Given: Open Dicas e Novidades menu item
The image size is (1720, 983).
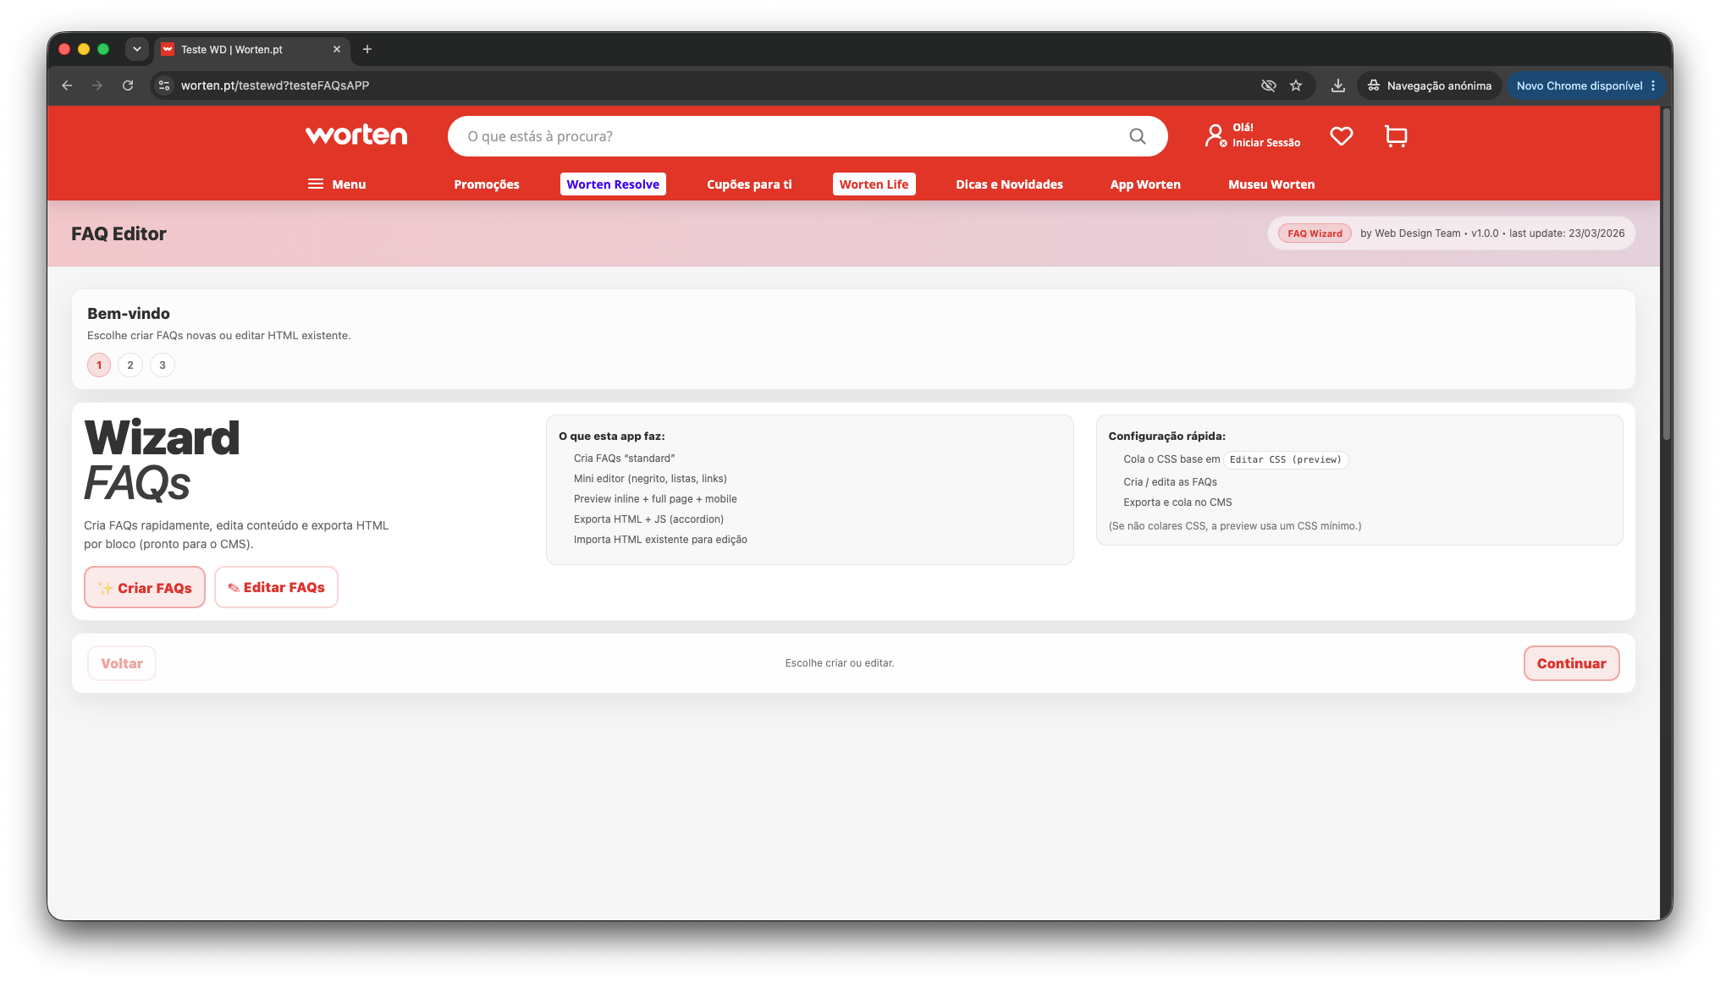Looking at the screenshot, I should pos(1009,184).
